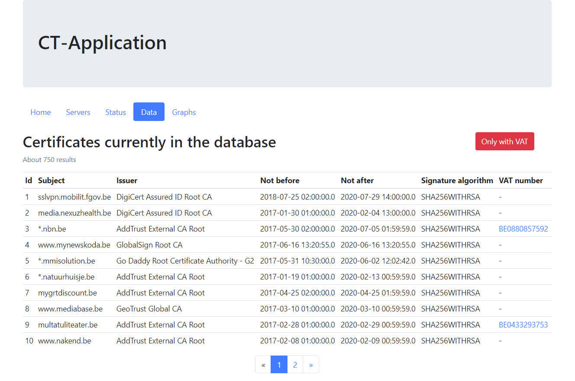Viewport: 575px width, 381px height.
Task: Open the Home tab
Action: coord(41,112)
